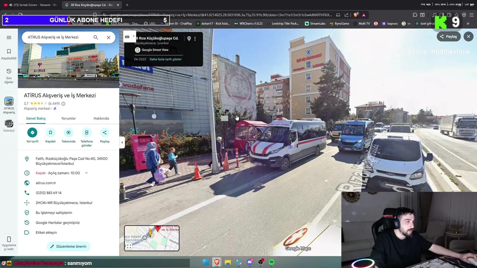Click the yellow pegman on minimap
The height and width of the screenshot is (268, 477).
point(151,232)
